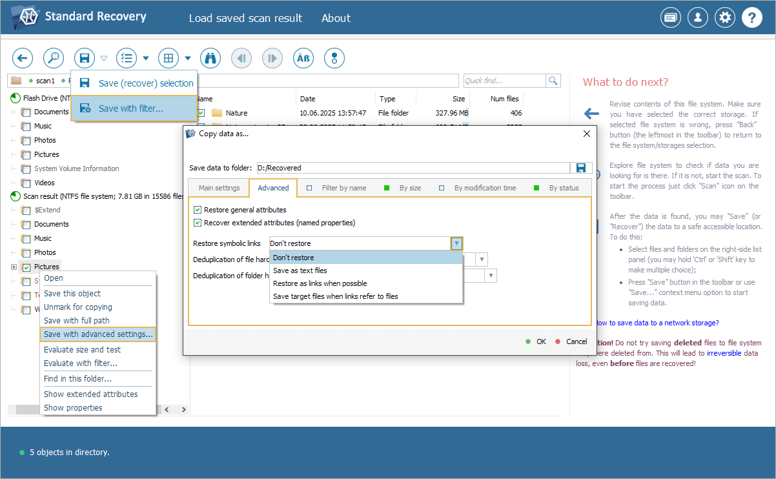Image resolution: width=776 pixels, height=479 pixels.
Task: Click the binoculars Find icon
Action: point(210,58)
